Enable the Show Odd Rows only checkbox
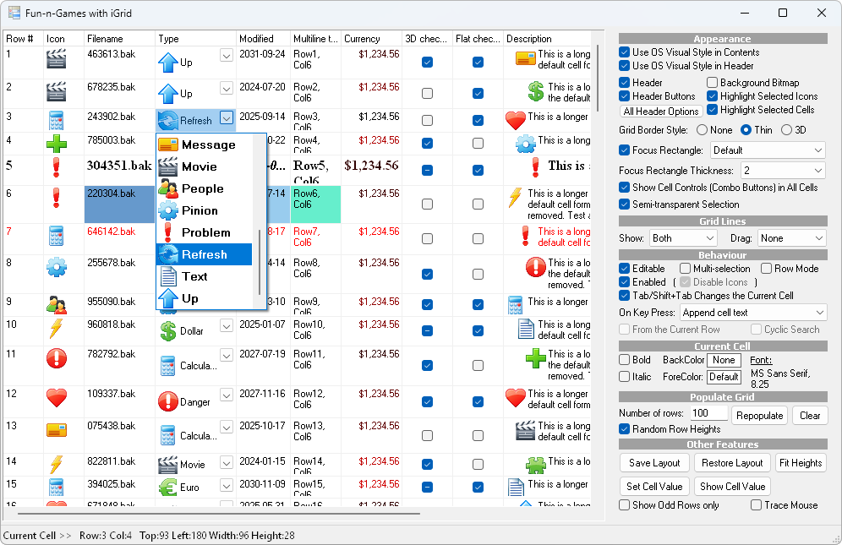 point(624,504)
